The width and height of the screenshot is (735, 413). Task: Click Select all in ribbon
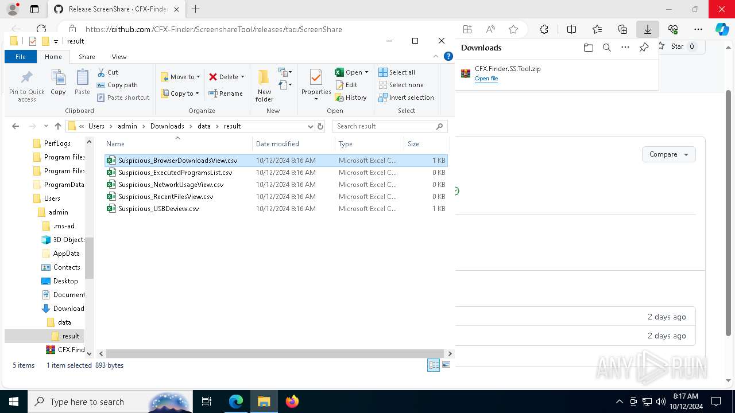point(397,72)
